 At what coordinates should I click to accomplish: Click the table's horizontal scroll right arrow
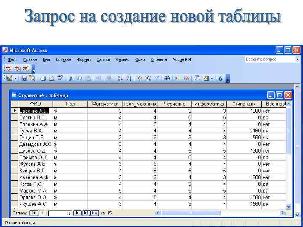coord(282,213)
